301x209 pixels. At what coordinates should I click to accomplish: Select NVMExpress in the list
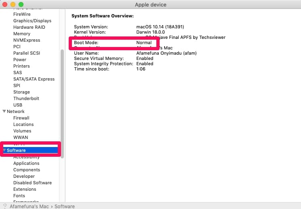coord(27,40)
